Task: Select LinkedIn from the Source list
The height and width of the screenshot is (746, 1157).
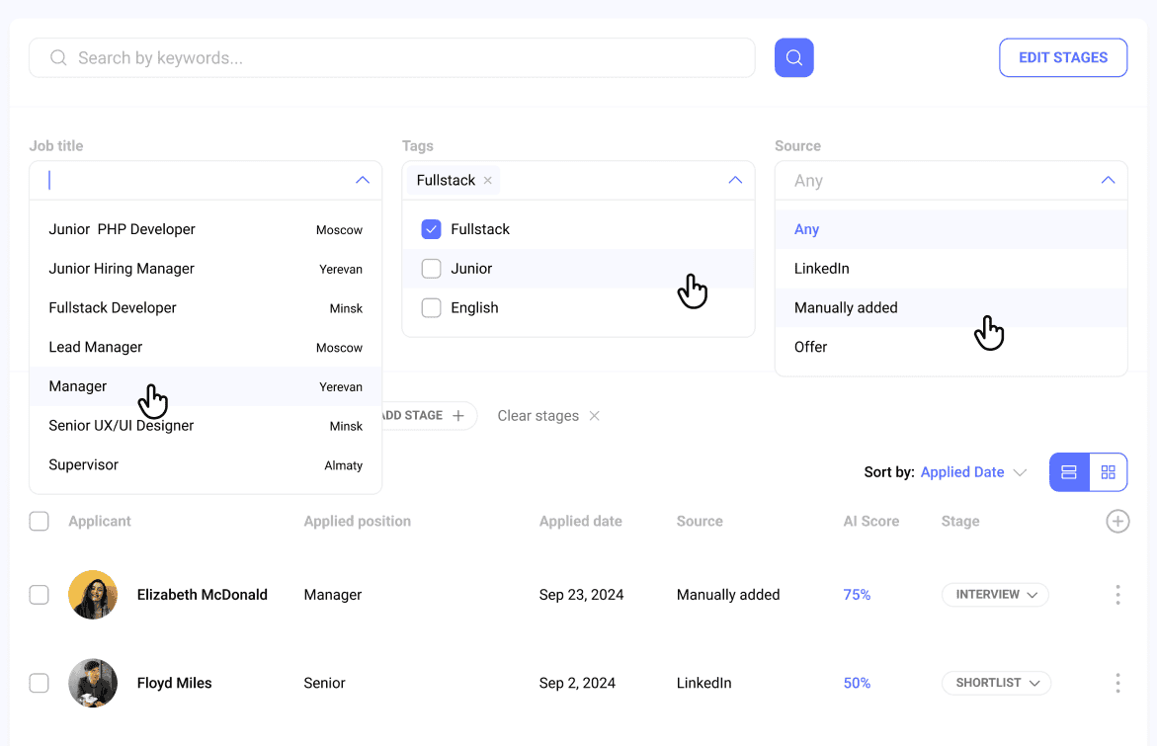Action: click(821, 268)
